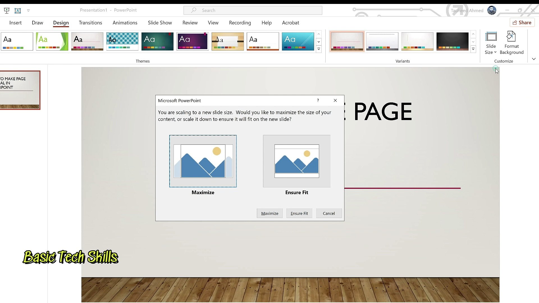539x303 pixels.
Task: Expand the Themes gallery with More arrow
Action: (x=319, y=49)
